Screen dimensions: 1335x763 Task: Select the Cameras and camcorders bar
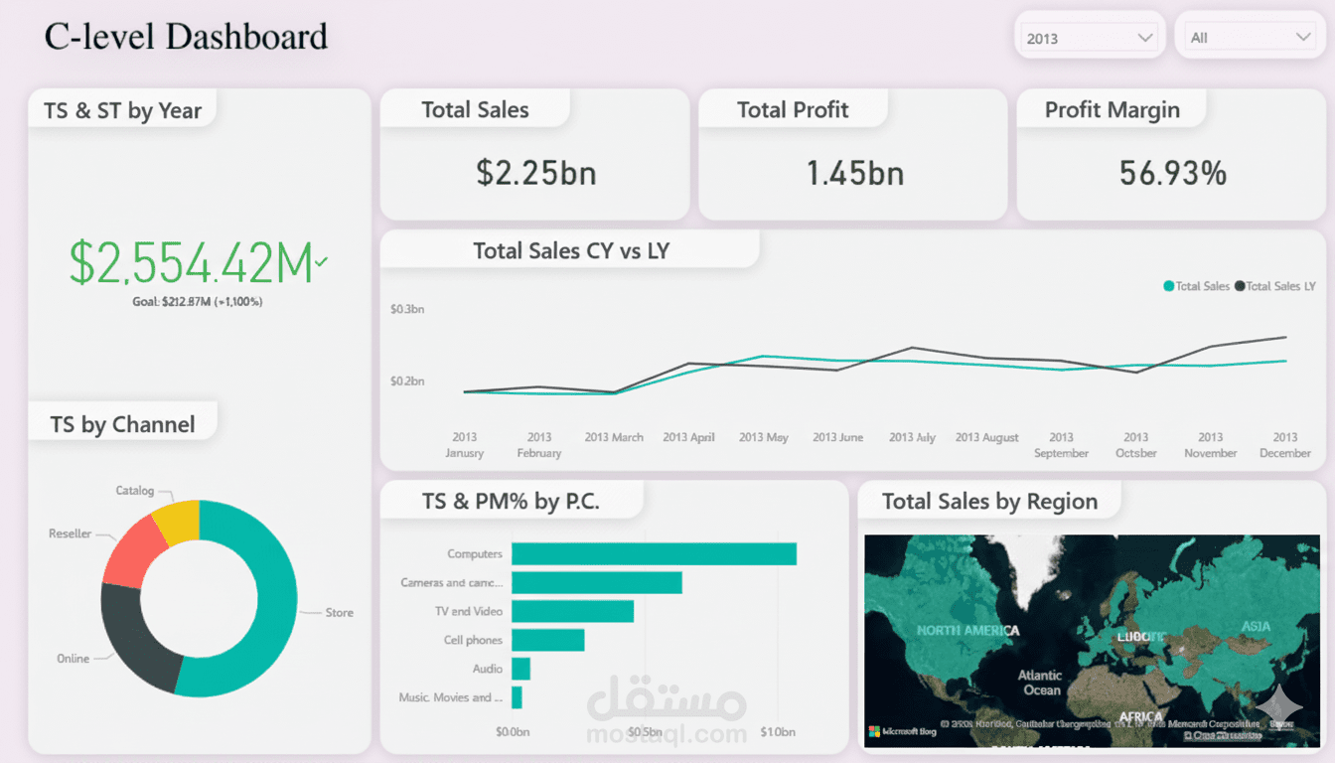click(597, 582)
